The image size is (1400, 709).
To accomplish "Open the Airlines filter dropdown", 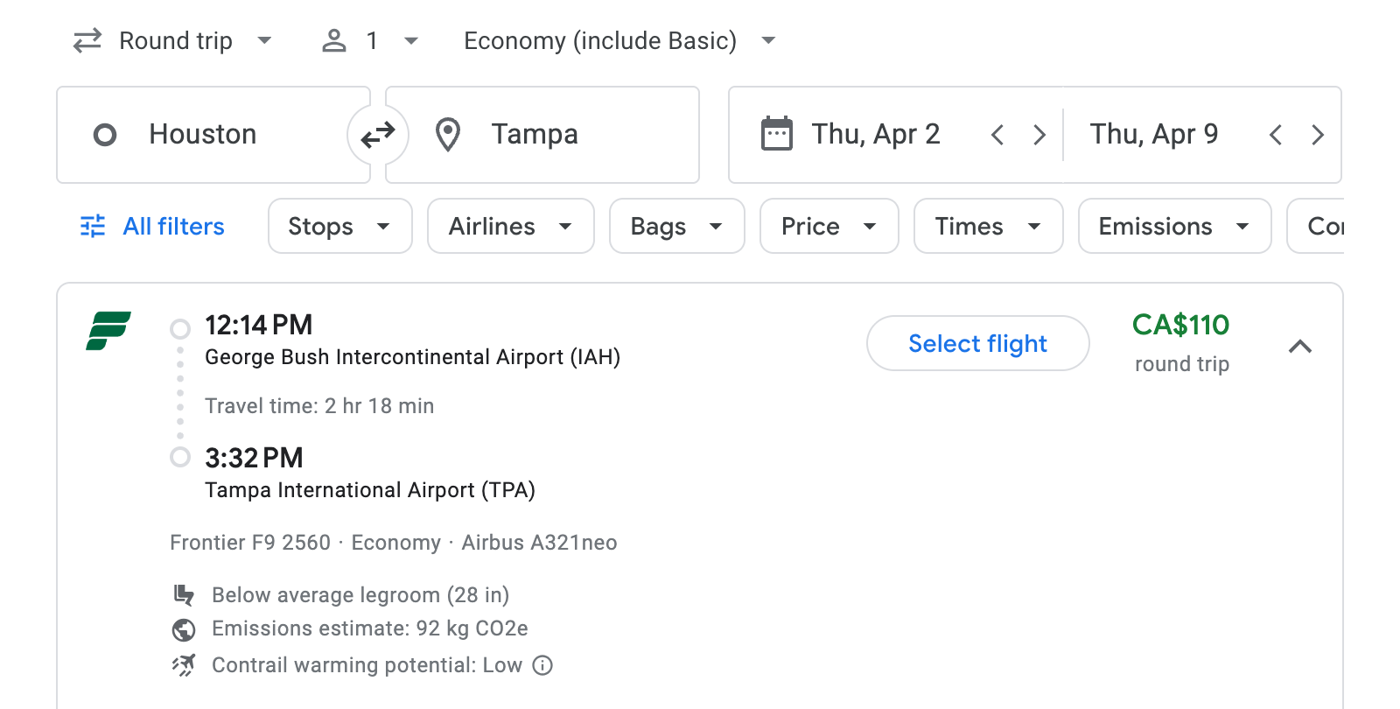I will point(510,226).
